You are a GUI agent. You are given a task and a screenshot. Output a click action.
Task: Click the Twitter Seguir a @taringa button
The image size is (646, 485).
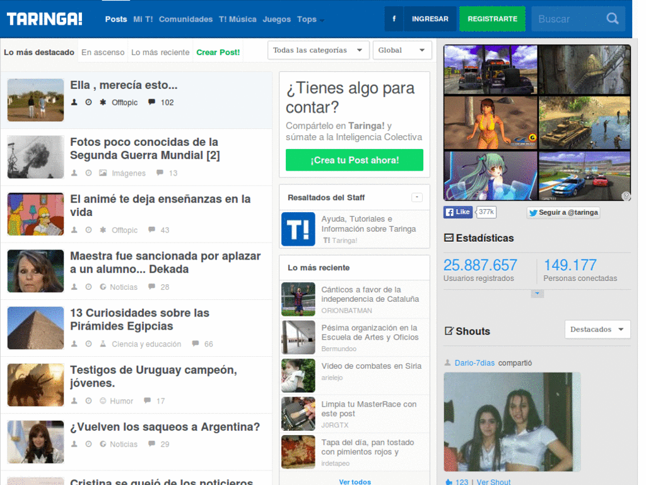coord(563,212)
